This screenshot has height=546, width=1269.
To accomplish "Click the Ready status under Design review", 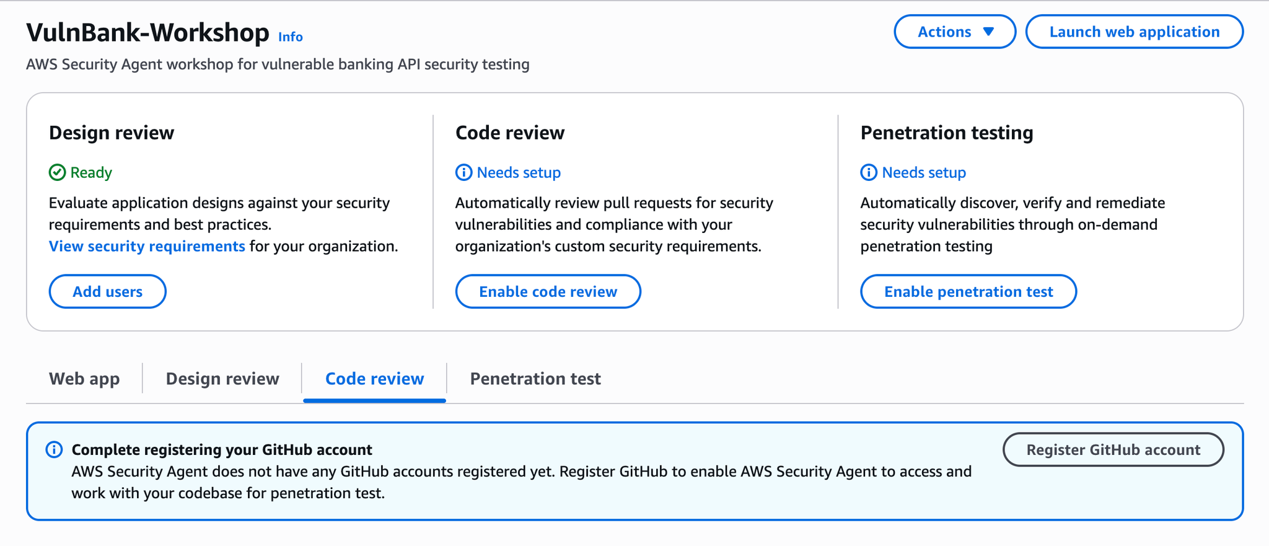I will (91, 172).
